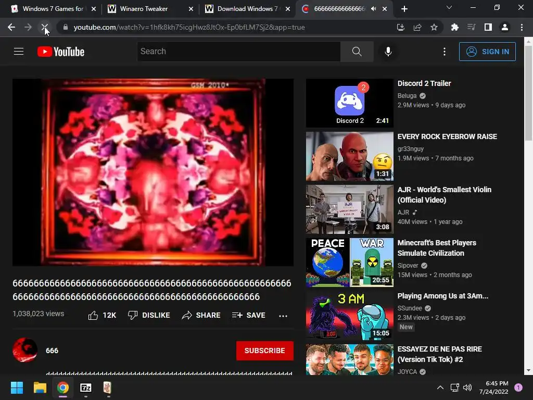Open a new tab
Image resolution: width=533 pixels, height=400 pixels.
point(404,9)
